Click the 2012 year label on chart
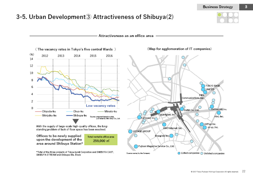The height and width of the screenshot is (175, 253). (45, 56)
